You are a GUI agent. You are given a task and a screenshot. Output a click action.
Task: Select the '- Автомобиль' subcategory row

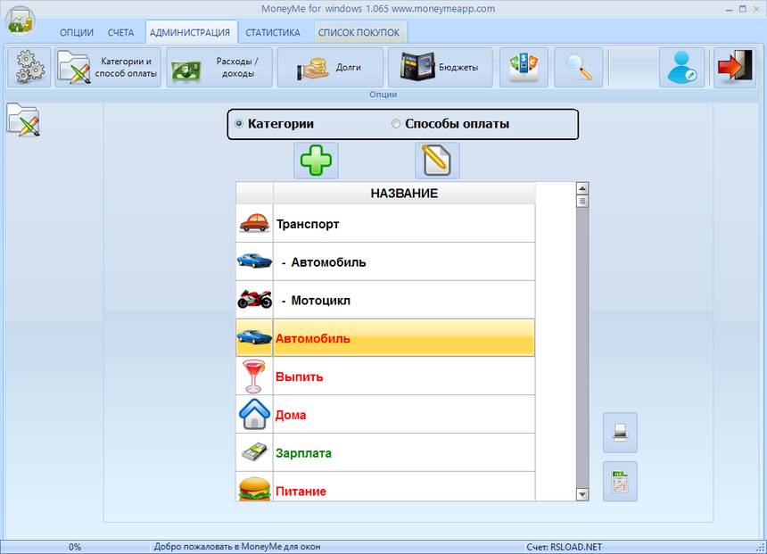point(385,261)
